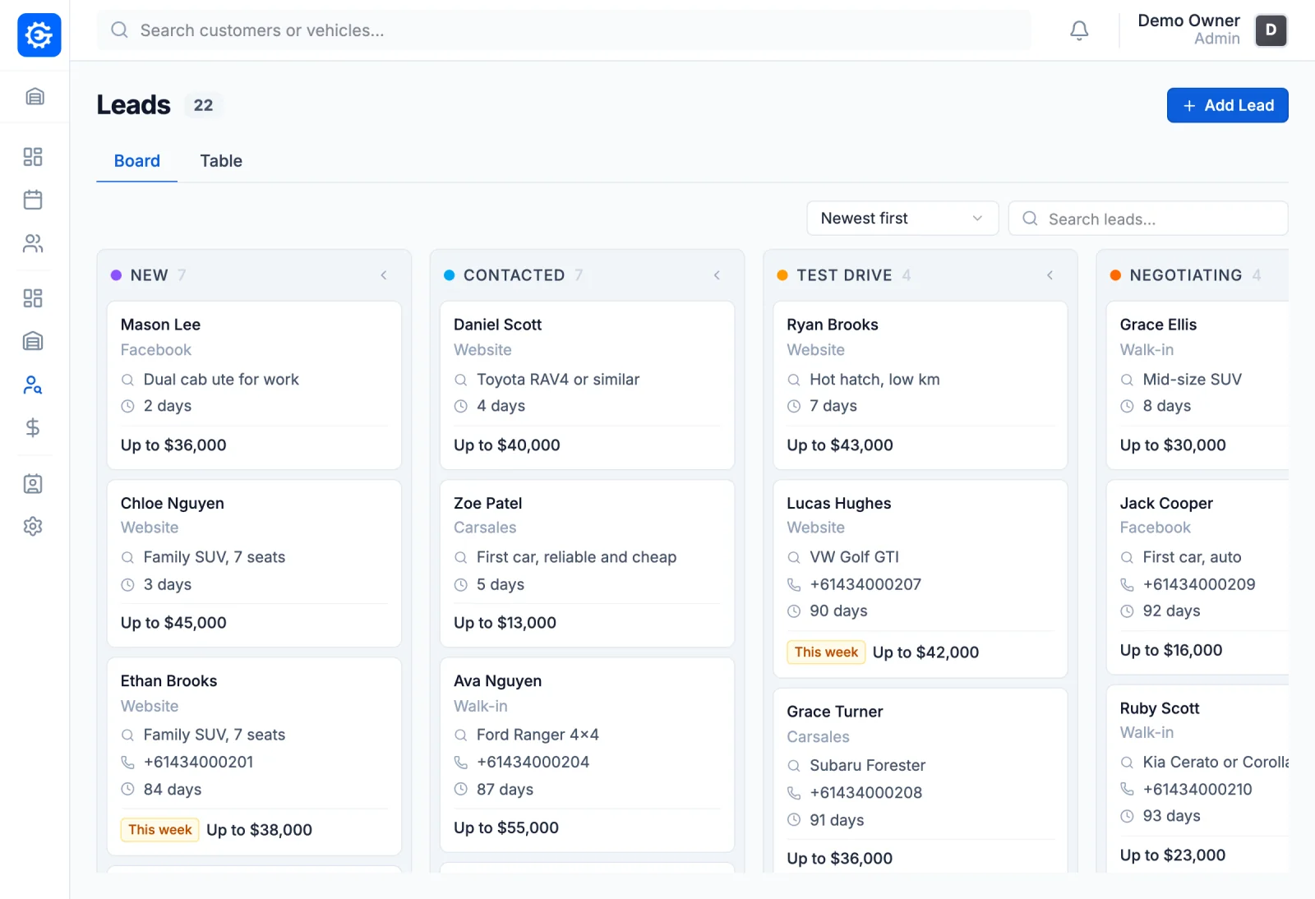Click the phone number +61434000208
This screenshot has width=1315, height=899.
tap(866, 793)
